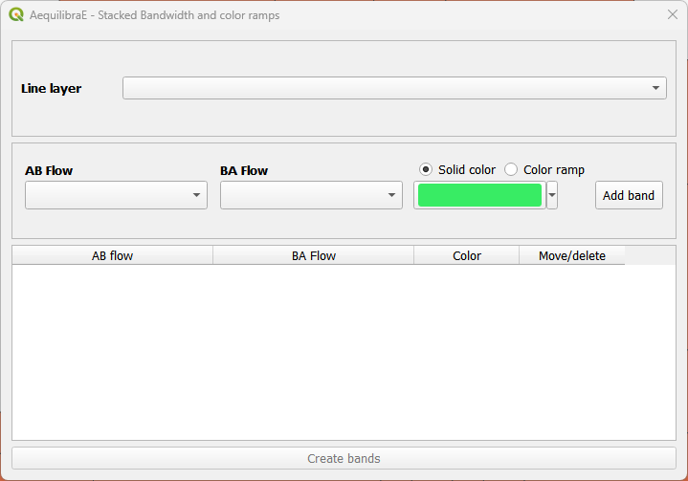Click the BA Flow table column header
Viewport: 688px width, 481px height.
[x=313, y=255]
